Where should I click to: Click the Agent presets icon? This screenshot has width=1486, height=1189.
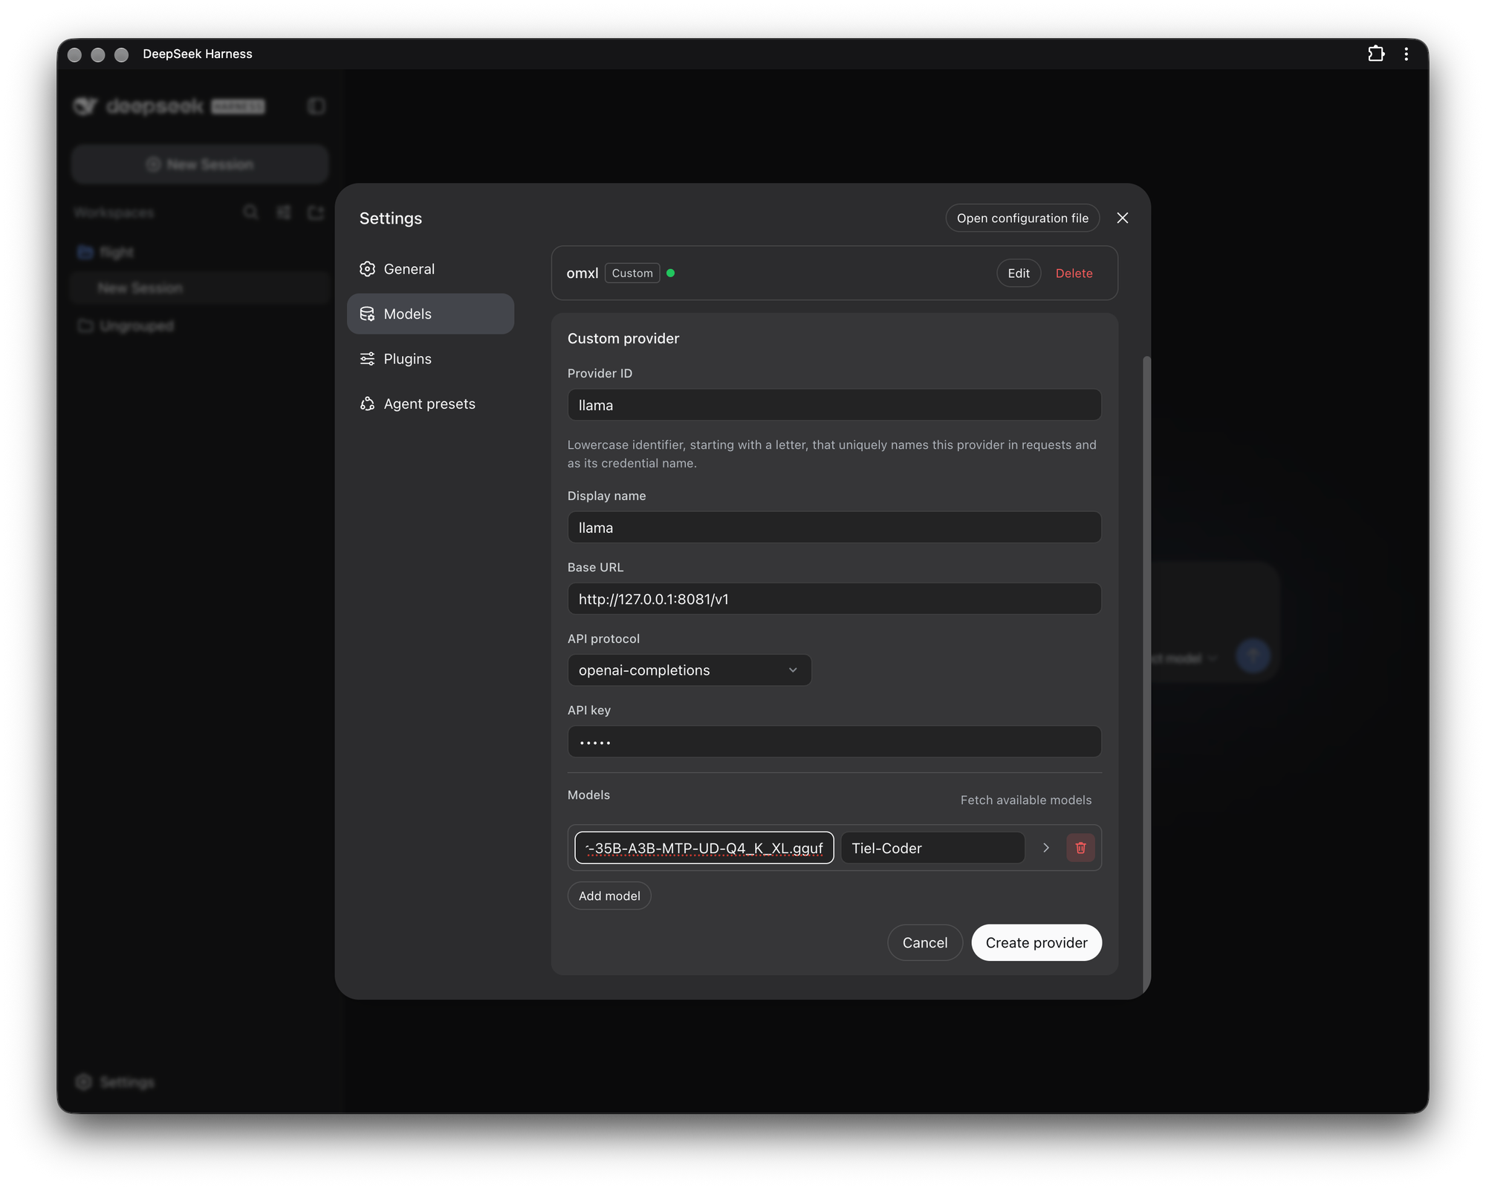click(x=367, y=404)
